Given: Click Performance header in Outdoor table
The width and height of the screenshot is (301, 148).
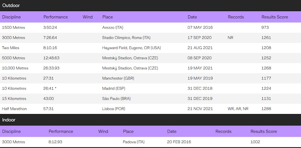Looking at the screenshot, I should click(x=56, y=17).
